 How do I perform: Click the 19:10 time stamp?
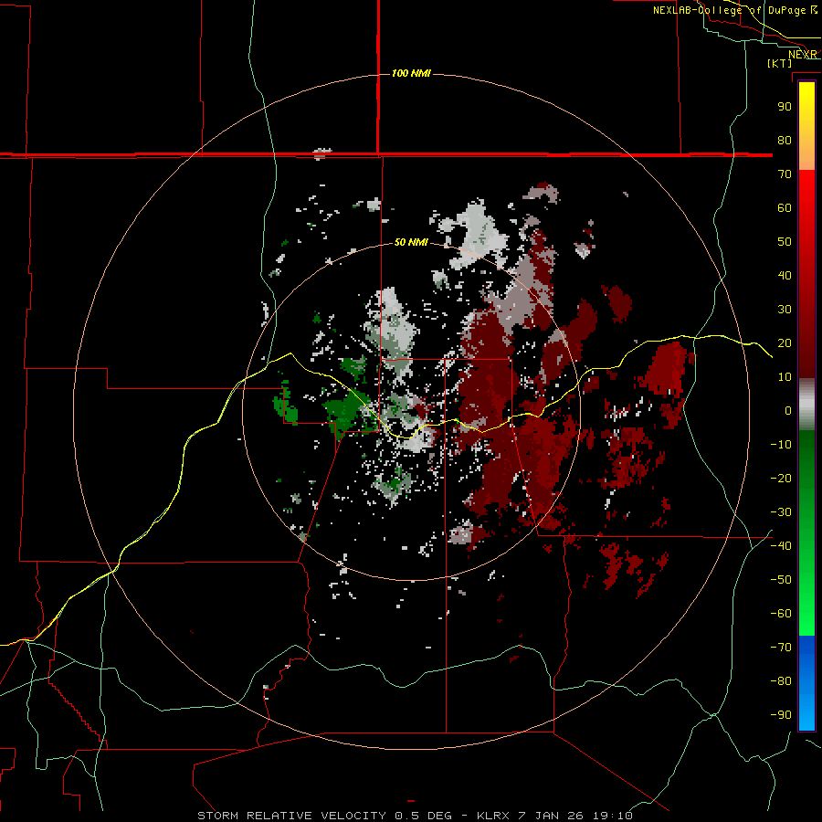point(613,816)
